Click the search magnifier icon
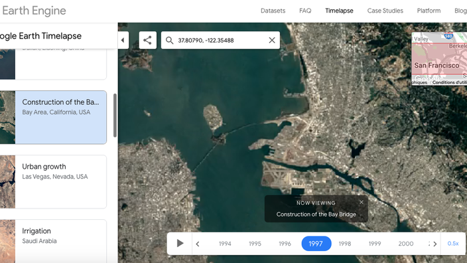The width and height of the screenshot is (467, 263). click(x=169, y=41)
